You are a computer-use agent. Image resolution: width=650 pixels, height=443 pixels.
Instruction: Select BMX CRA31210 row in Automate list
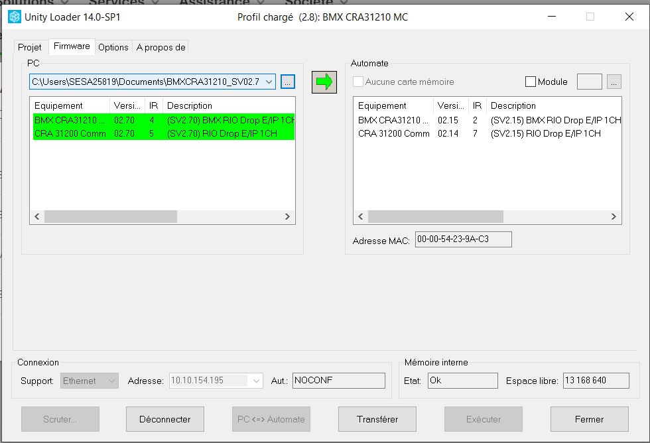pyautogui.click(x=489, y=120)
